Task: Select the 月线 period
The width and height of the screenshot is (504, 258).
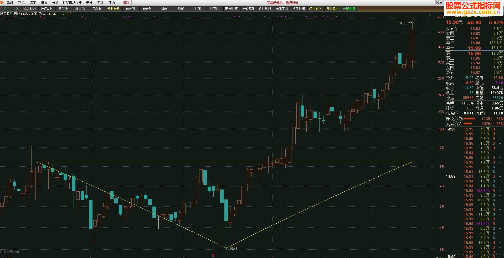Action: (x=198, y=9)
